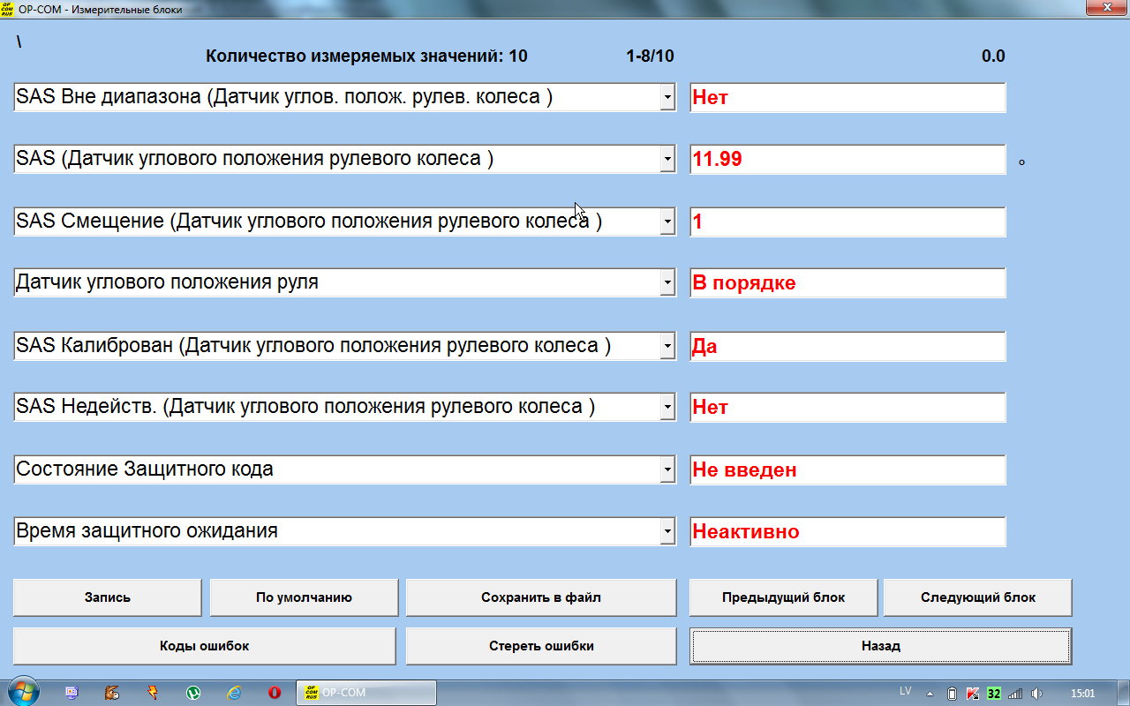Click the volume speaker tray icon
The height and width of the screenshot is (706, 1130).
(x=1036, y=693)
